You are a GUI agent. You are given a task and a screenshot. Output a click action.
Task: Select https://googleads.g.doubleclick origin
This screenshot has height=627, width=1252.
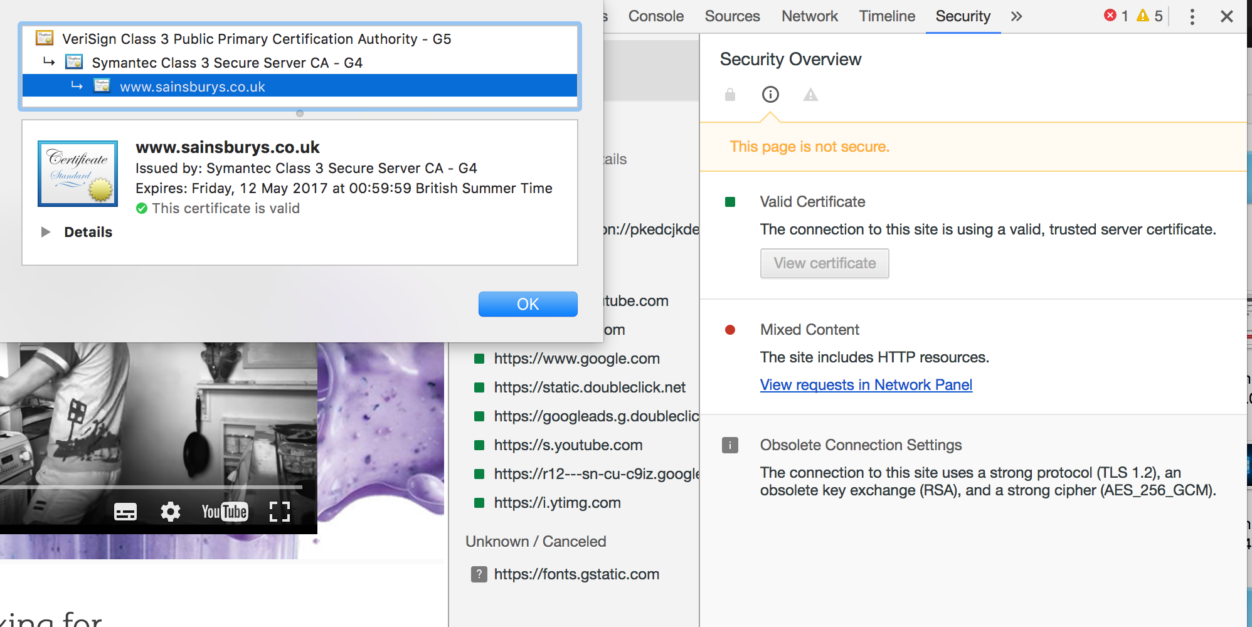[x=596, y=416]
